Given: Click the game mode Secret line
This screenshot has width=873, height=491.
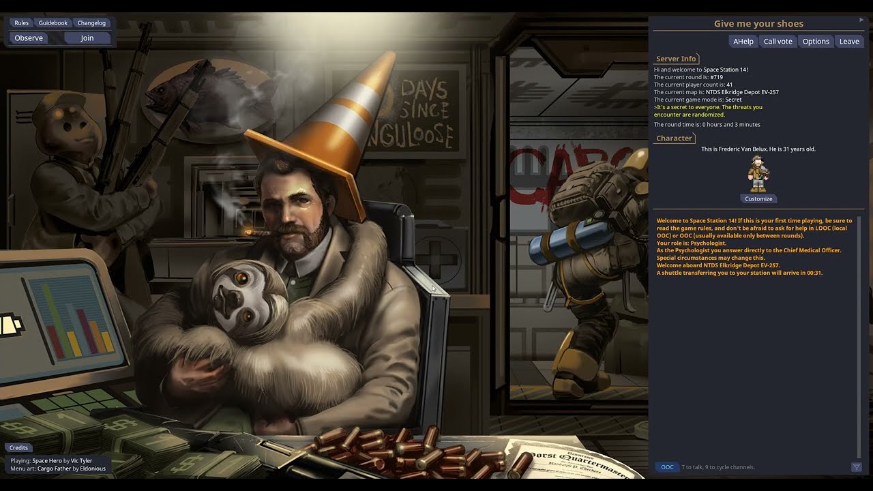Looking at the screenshot, I should (x=698, y=100).
